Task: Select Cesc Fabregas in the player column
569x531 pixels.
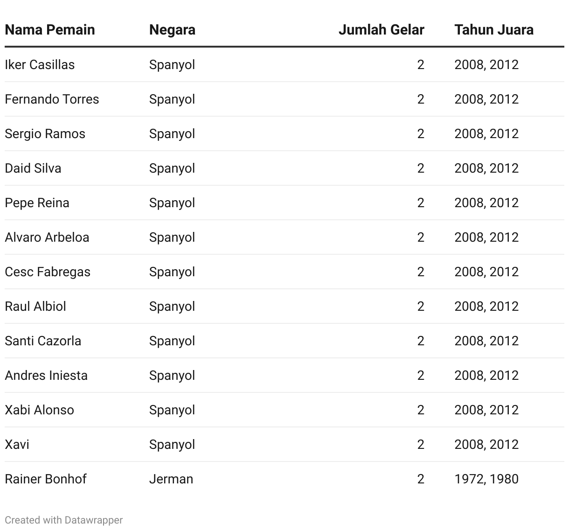Action: tap(48, 272)
